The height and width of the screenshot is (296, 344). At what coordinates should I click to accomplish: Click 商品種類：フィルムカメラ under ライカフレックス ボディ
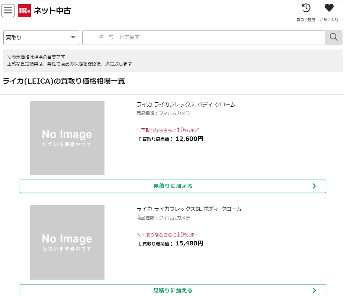pyautogui.click(x=163, y=113)
